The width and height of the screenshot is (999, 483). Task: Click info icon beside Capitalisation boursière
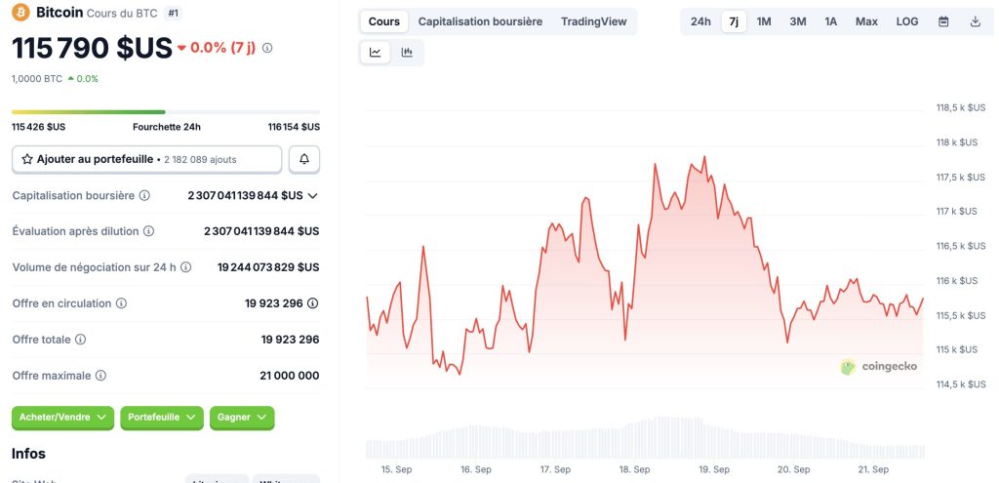point(144,195)
